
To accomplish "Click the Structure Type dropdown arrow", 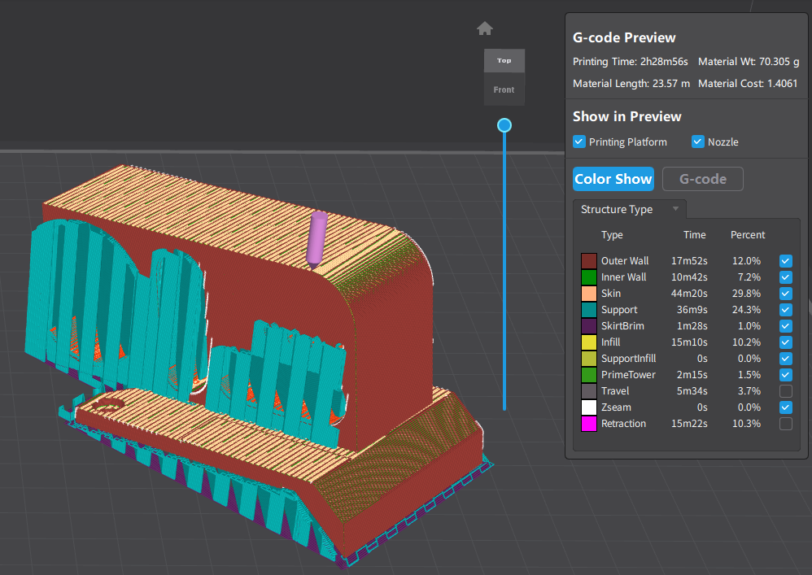I will [x=675, y=210].
